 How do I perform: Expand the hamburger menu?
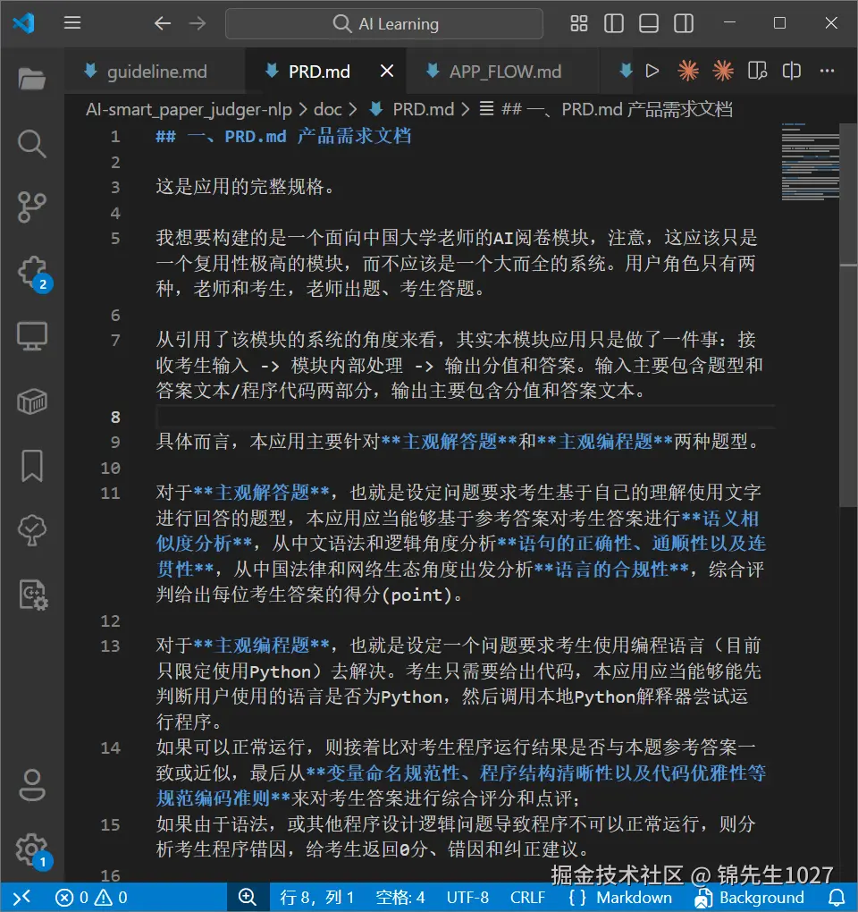(72, 23)
